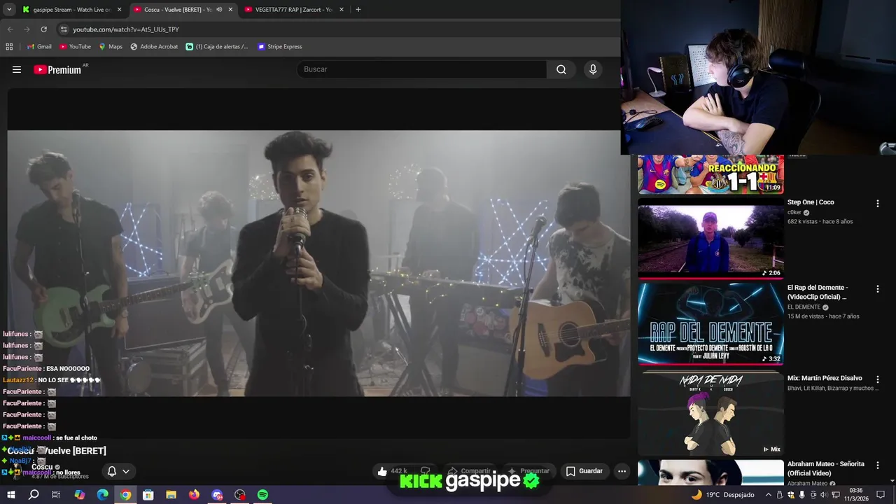Open File Explorer from the taskbar

171,495
